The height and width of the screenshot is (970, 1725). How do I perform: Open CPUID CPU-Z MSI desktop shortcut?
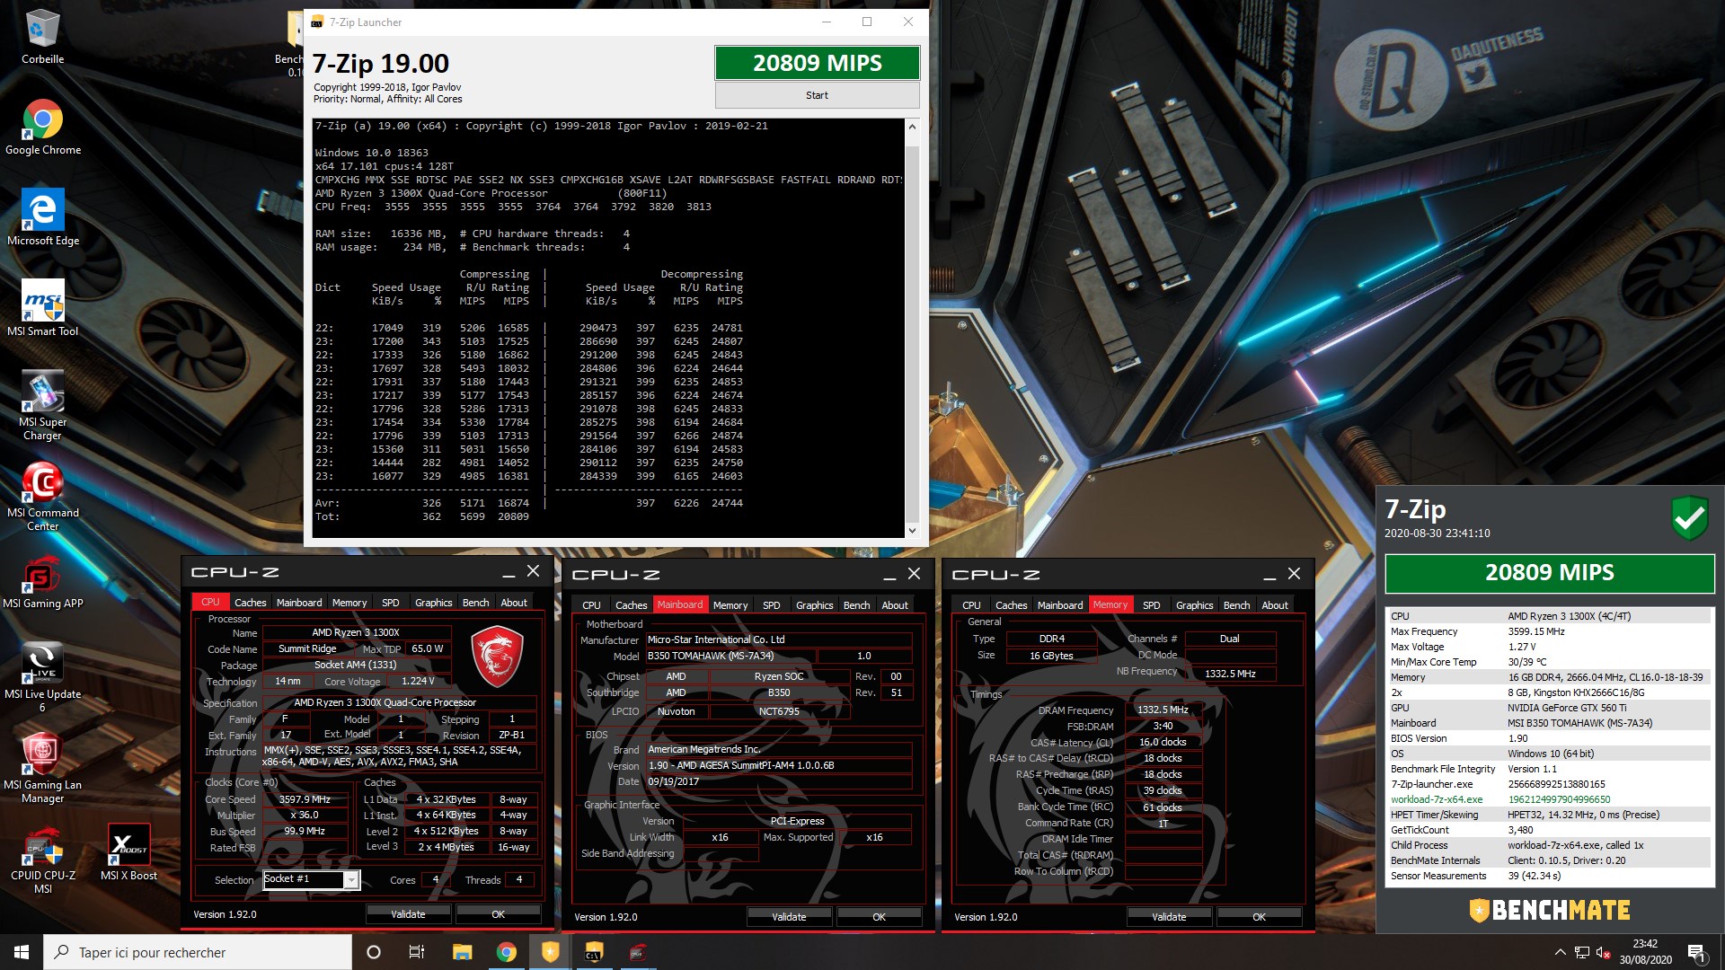coord(42,860)
